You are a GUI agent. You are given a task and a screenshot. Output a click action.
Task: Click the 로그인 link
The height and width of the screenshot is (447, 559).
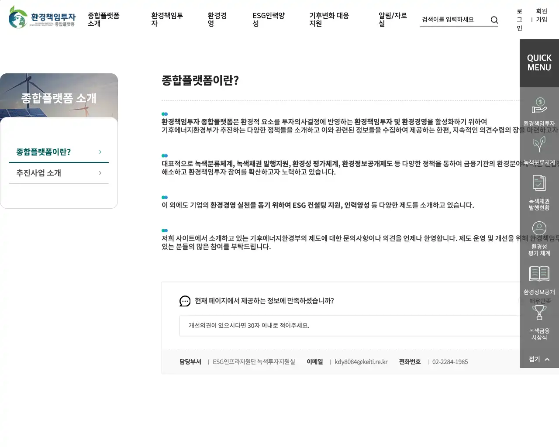(519, 20)
